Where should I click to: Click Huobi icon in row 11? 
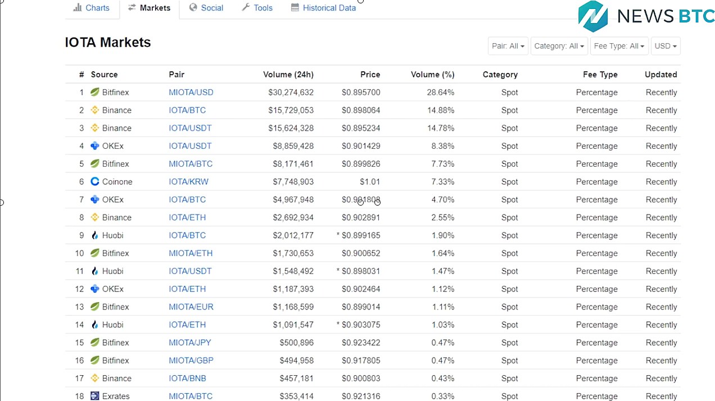(95, 271)
